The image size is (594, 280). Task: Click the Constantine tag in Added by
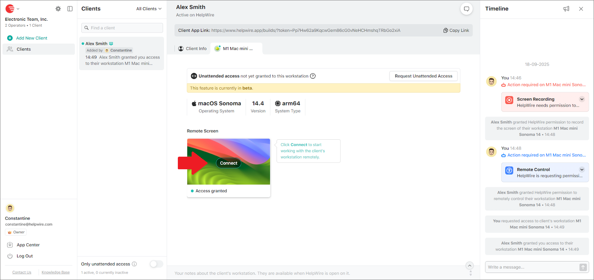[118, 50]
